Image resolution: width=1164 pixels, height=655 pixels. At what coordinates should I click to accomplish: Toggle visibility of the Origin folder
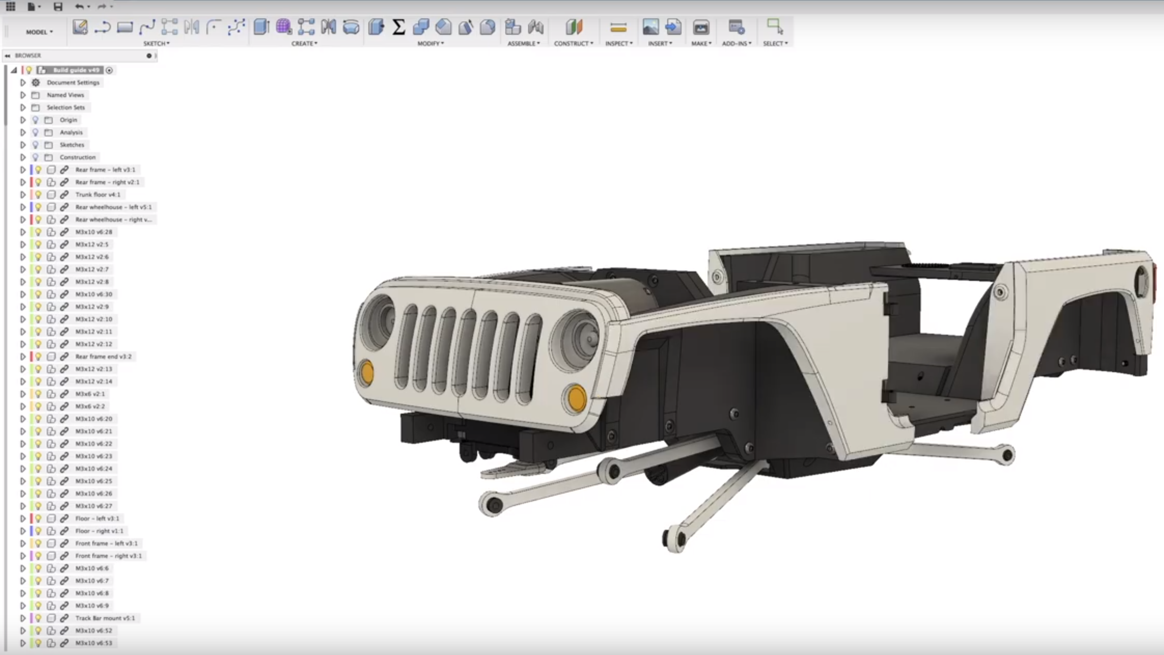coord(36,120)
